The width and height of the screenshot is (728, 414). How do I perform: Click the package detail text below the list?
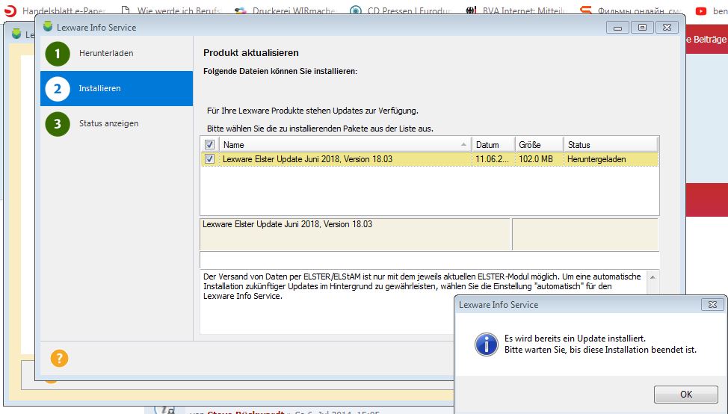[288, 224]
